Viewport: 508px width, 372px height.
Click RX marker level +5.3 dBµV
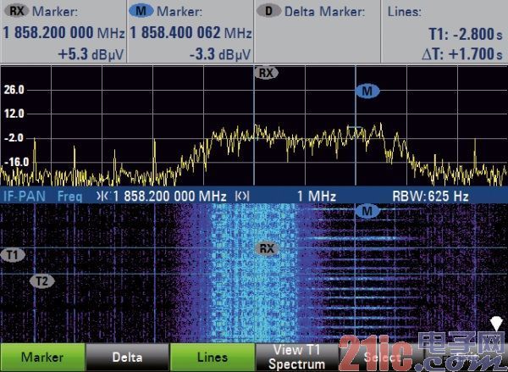click(91, 54)
